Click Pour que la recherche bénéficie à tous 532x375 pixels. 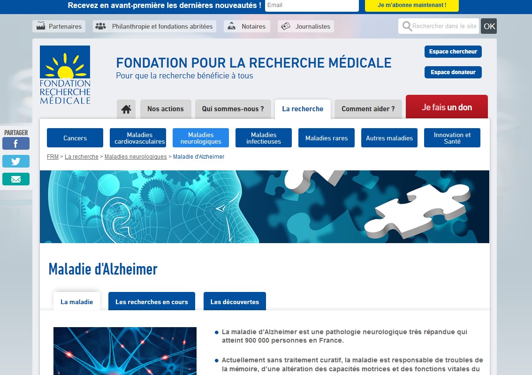pos(184,76)
